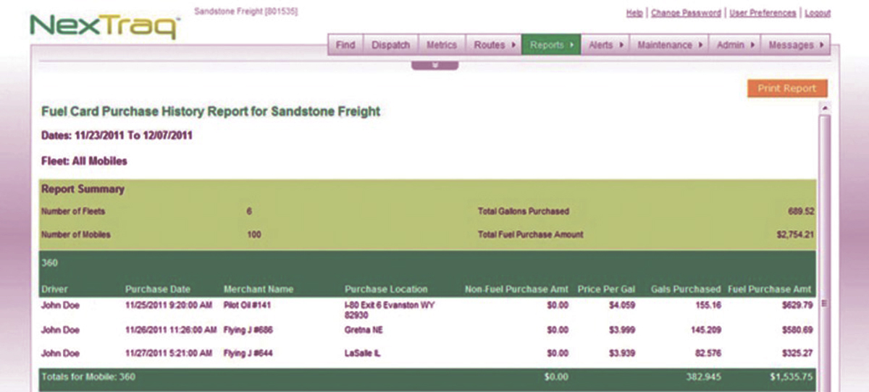This screenshot has width=869, height=392.
Task: Click the Purchase Location column header
Action: click(x=386, y=289)
